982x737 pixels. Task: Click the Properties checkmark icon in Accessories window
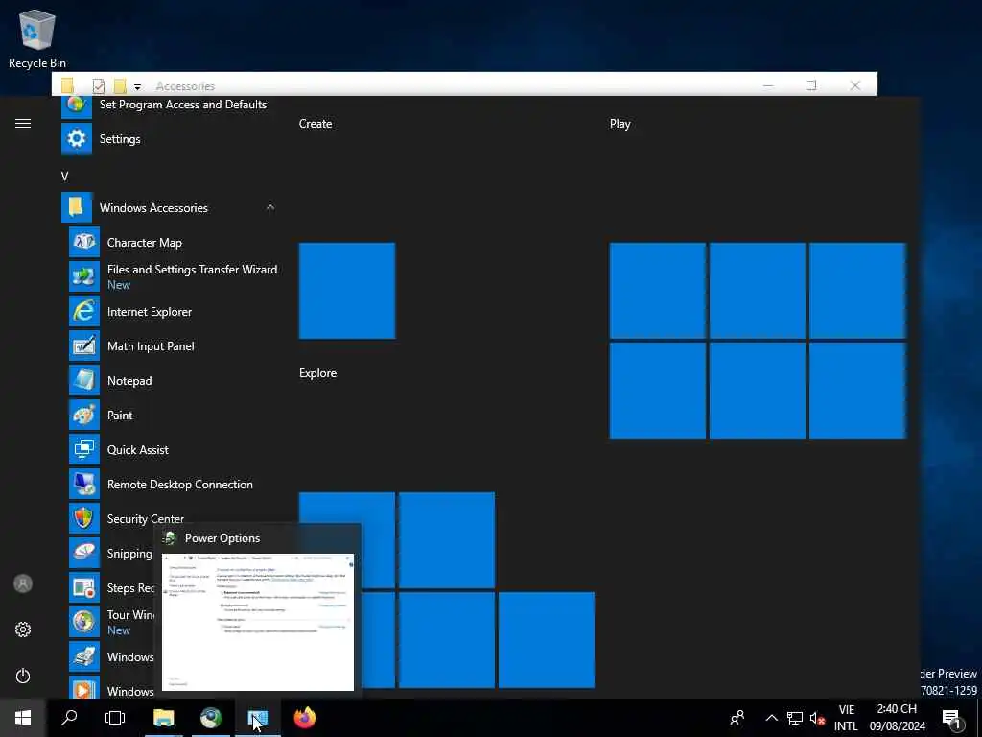coord(99,85)
